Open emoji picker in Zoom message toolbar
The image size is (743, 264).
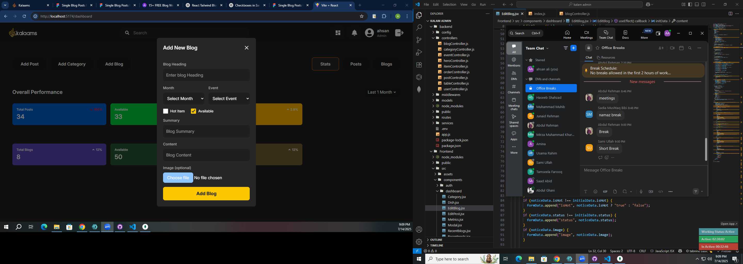point(595,192)
